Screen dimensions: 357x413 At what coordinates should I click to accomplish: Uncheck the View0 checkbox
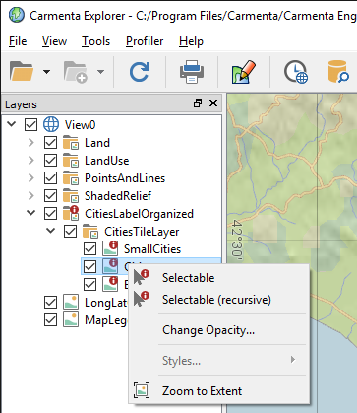(31, 125)
